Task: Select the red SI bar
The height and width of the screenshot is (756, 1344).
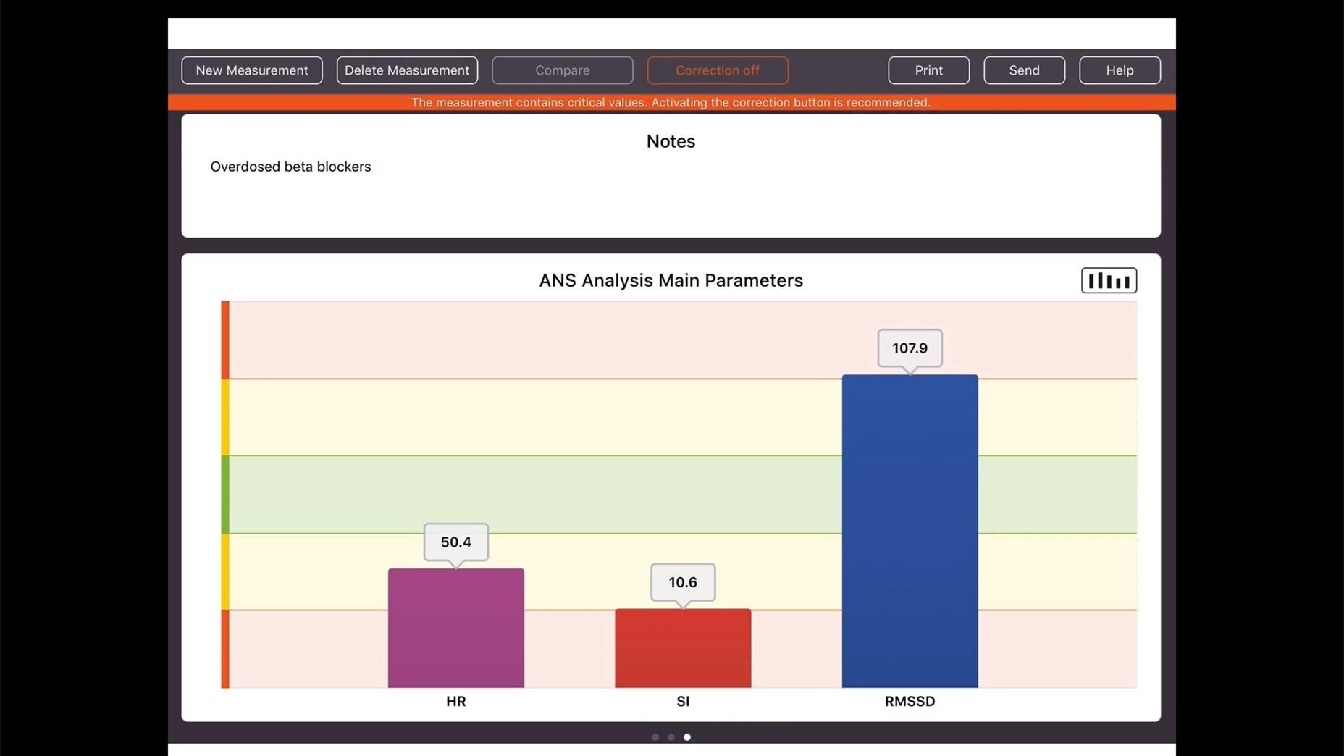Action: point(683,648)
